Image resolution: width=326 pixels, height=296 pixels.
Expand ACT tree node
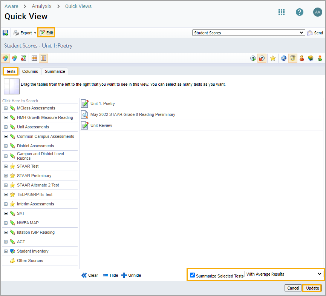(6, 242)
